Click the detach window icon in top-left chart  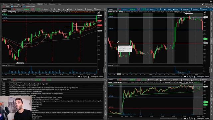(x=51, y=9)
